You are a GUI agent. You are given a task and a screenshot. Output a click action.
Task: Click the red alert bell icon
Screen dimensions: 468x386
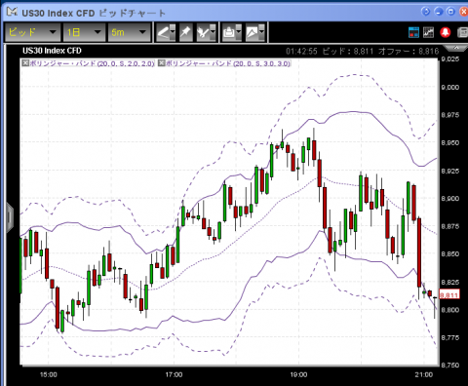pos(446,32)
